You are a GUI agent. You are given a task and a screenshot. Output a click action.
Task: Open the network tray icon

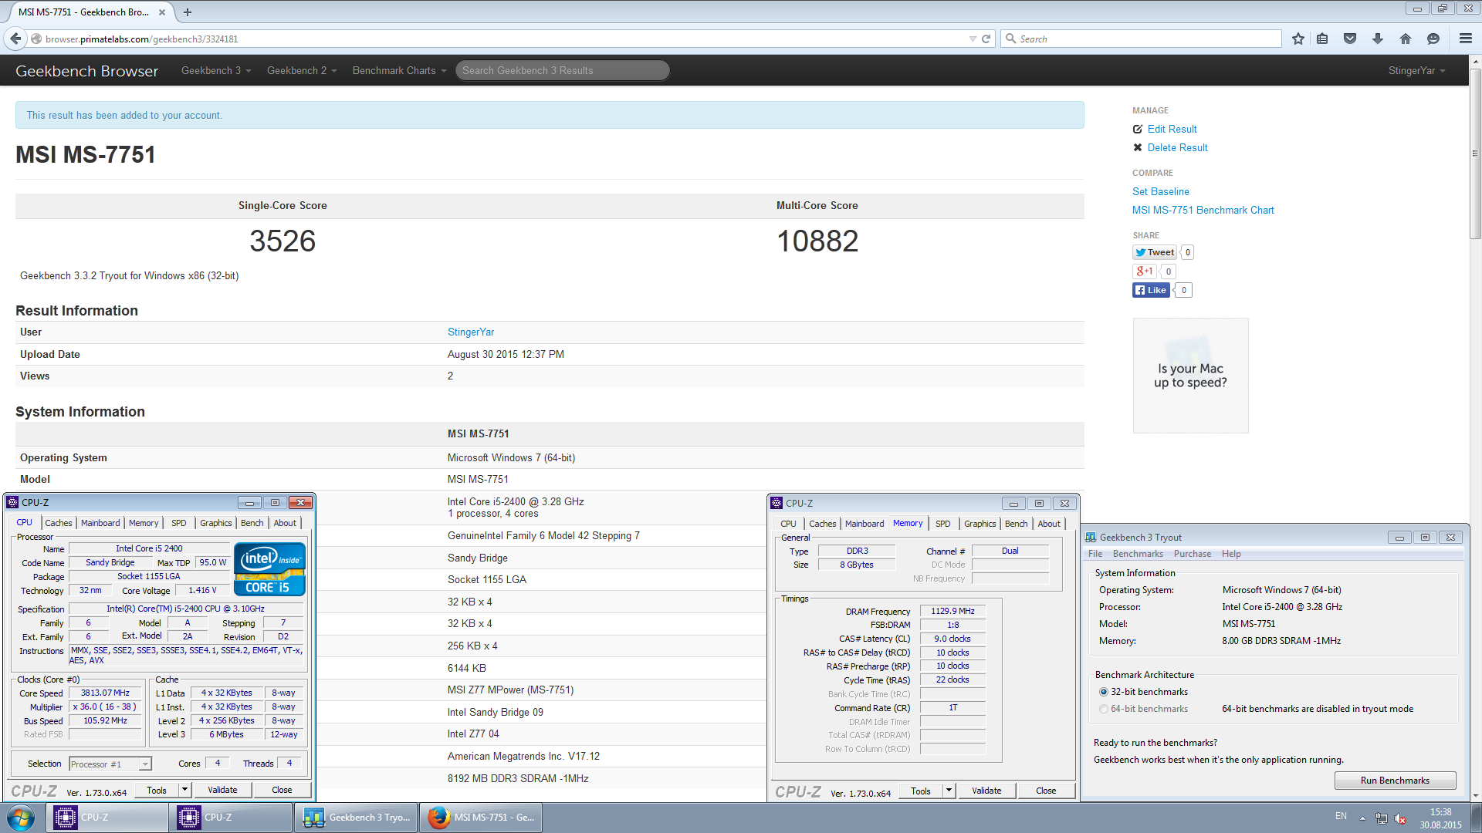click(1381, 818)
